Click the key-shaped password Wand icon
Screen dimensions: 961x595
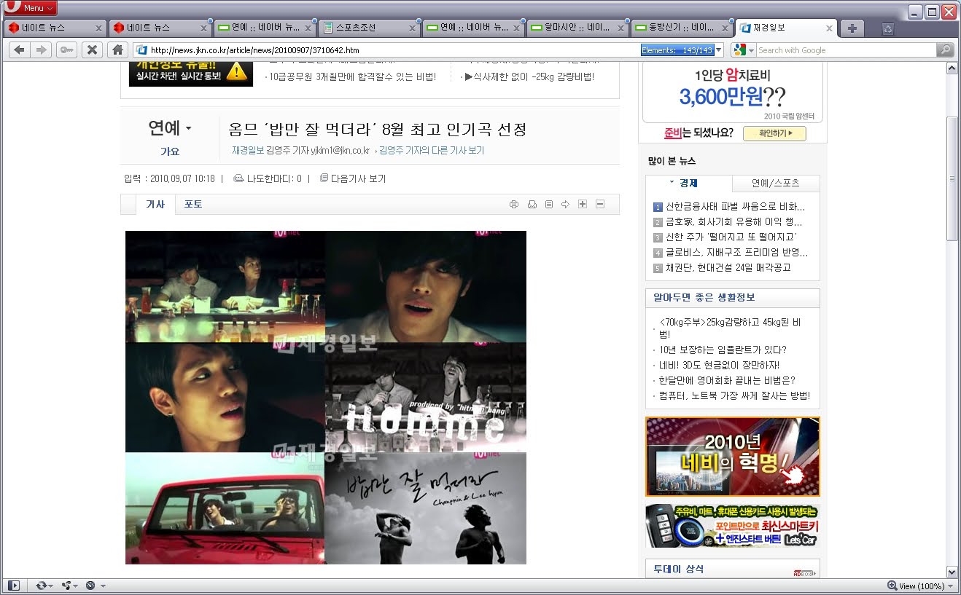pyautogui.click(x=66, y=50)
